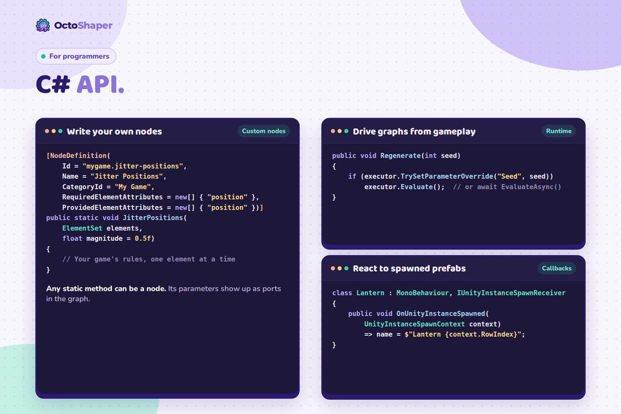Click the green dot on Drive graphs from gameplay card
621x414 pixels.
pos(346,131)
